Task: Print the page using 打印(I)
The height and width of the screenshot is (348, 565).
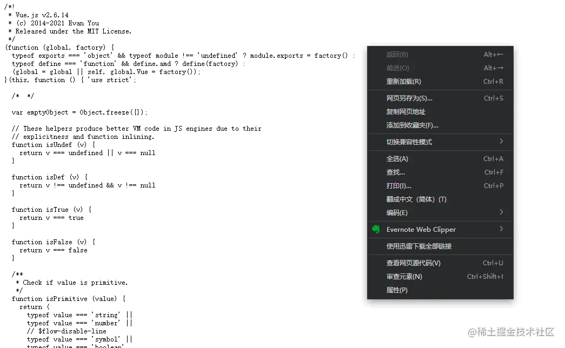Action: [397, 185]
